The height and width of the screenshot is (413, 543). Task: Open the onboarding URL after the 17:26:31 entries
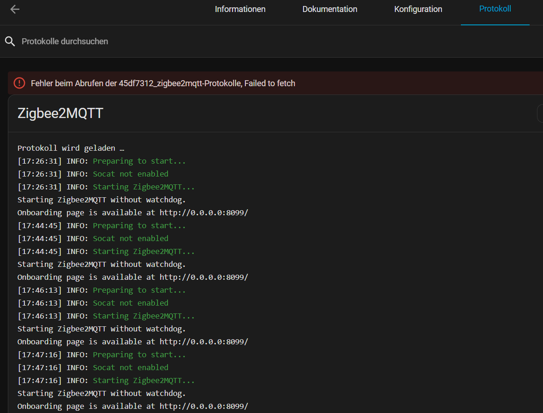coord(203,212)
